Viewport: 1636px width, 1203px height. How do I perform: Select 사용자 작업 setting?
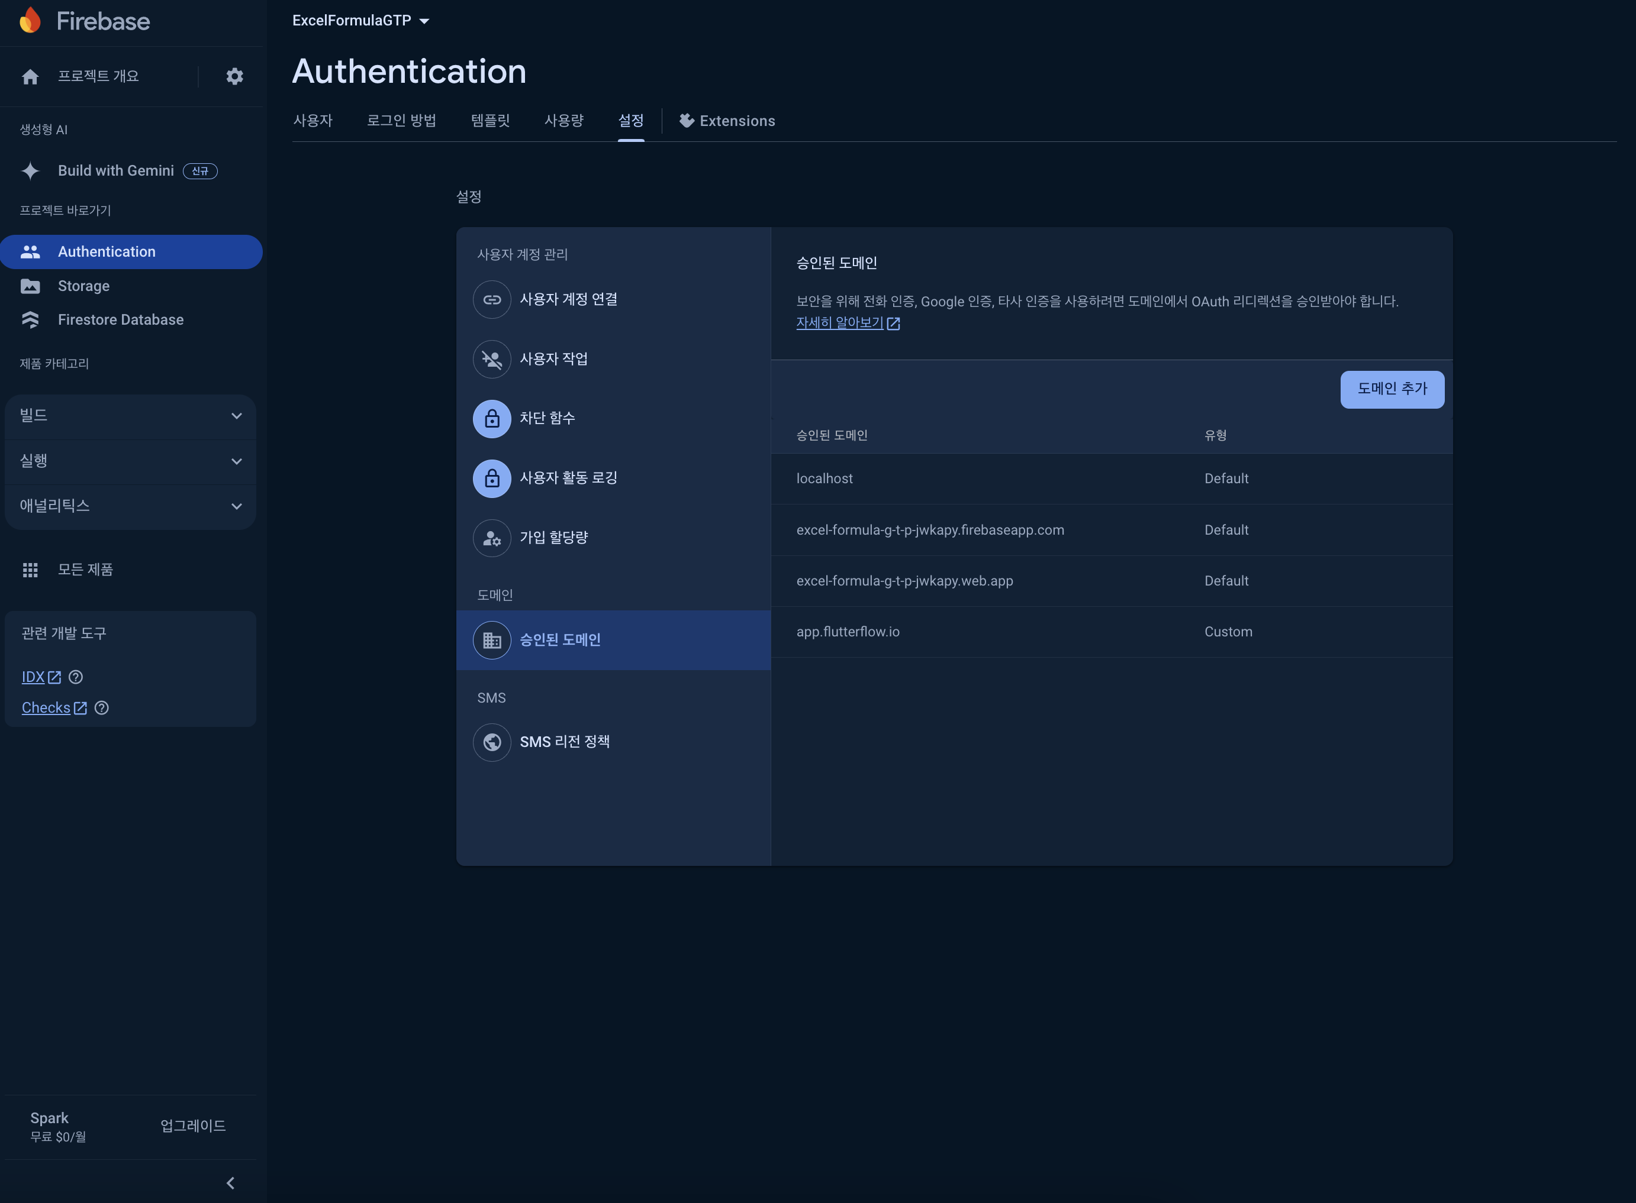pos(614,359)
